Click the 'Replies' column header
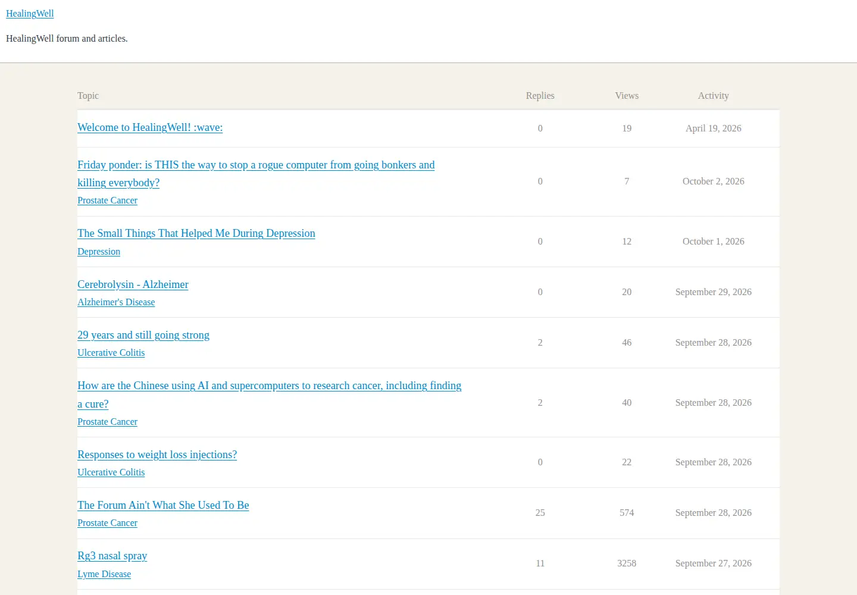 [540, 96]
